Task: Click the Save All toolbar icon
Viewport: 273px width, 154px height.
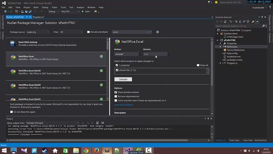Action: (x=30, y=12)
